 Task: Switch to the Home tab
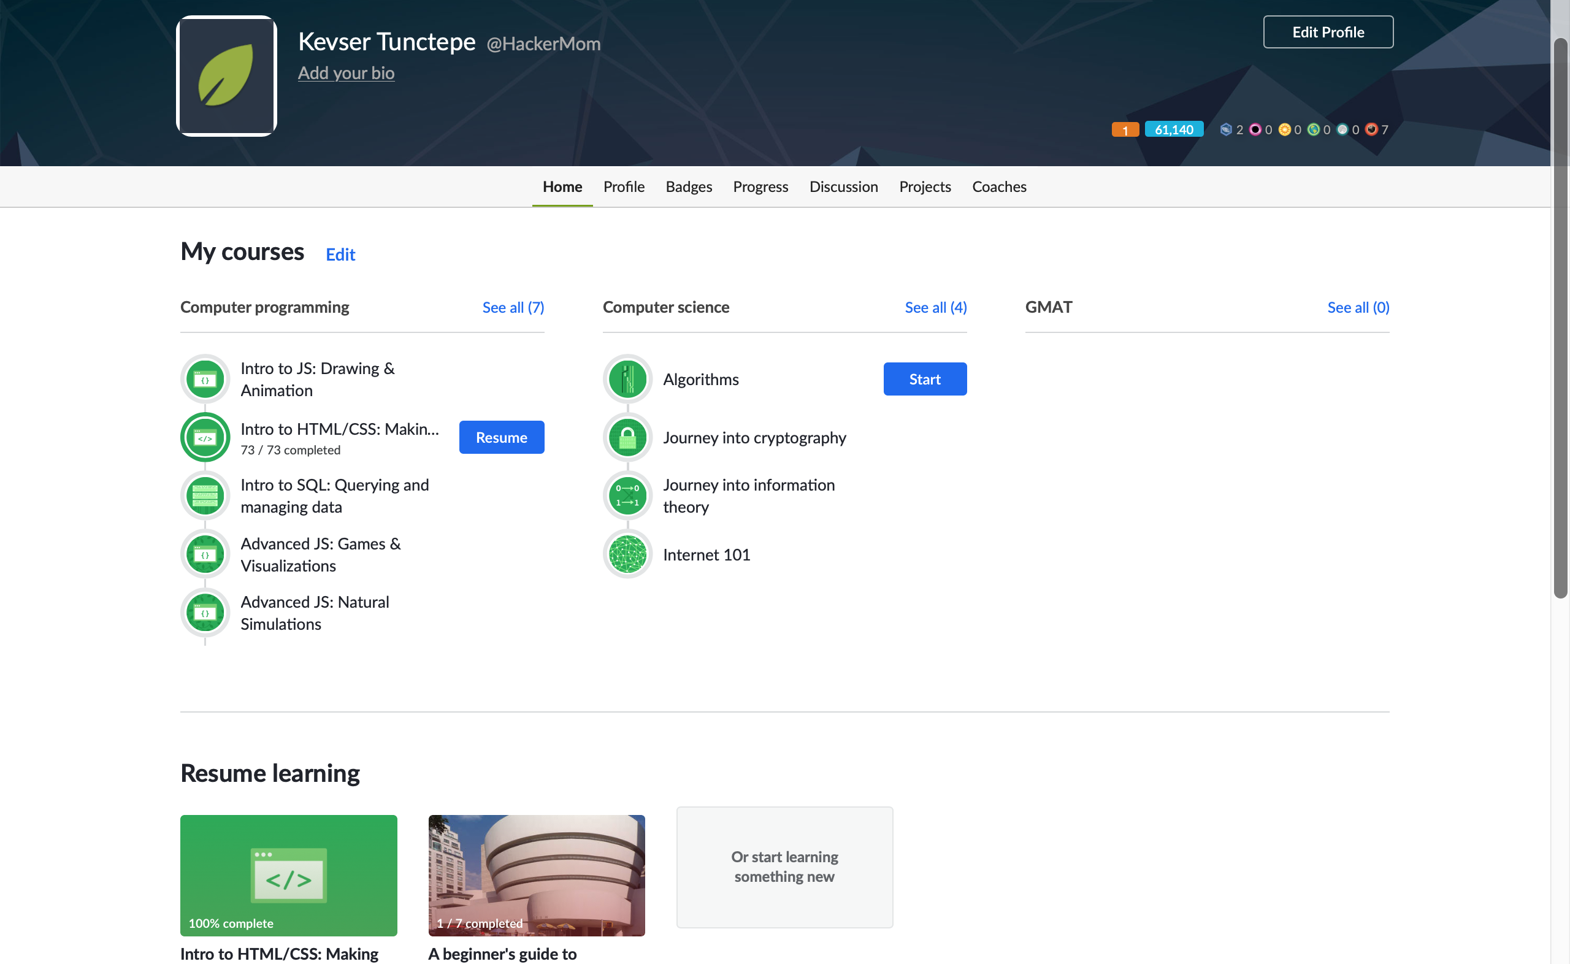(x=562, y=186)
